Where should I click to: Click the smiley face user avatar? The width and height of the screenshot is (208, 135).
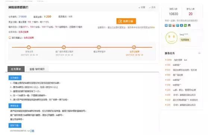(171, 38)
